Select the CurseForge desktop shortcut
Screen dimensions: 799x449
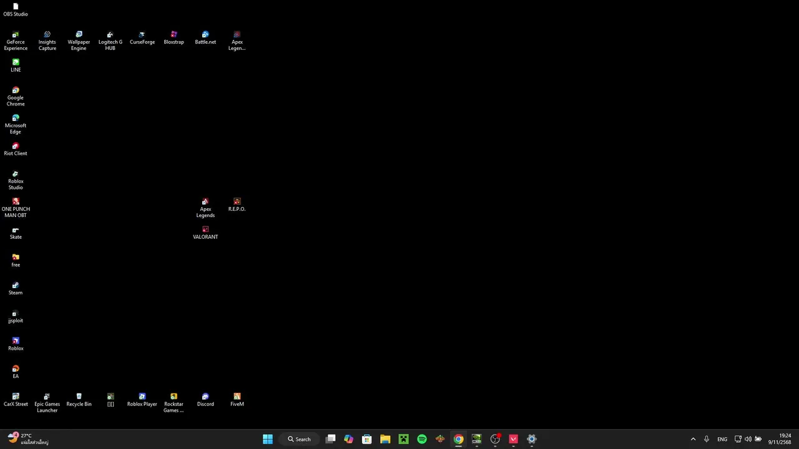142,38
